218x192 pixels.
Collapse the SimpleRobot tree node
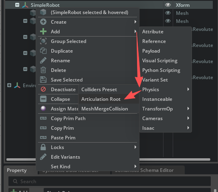[x=17, y=5]
